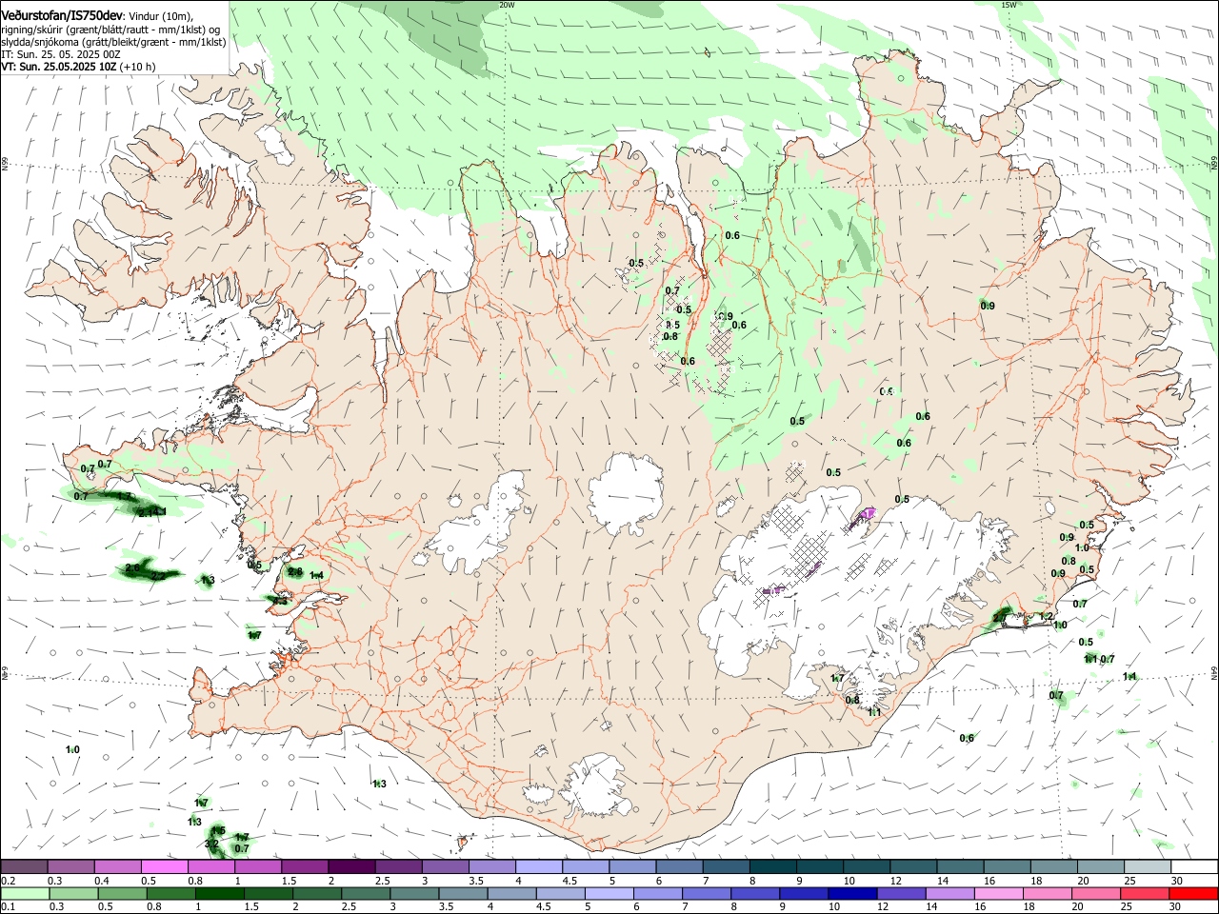Click the bright red swatch labeled 30 in the bottom legend row
The width and height of the screenshot is (1219, 914).
(x=1193, y=893)
